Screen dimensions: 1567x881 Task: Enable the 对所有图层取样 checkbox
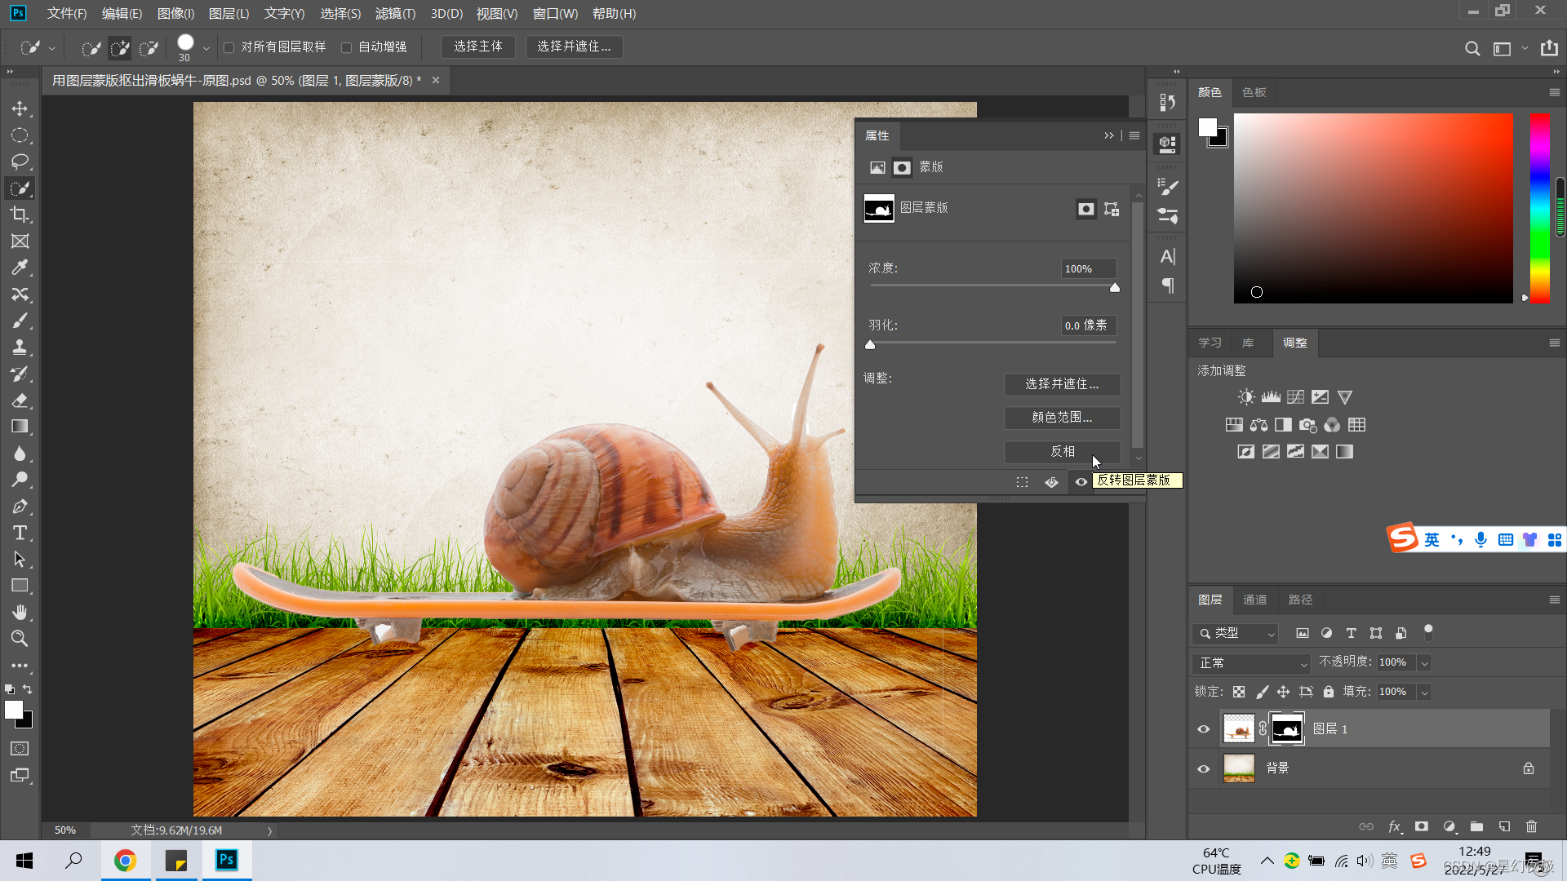click(x=229, y=47)
